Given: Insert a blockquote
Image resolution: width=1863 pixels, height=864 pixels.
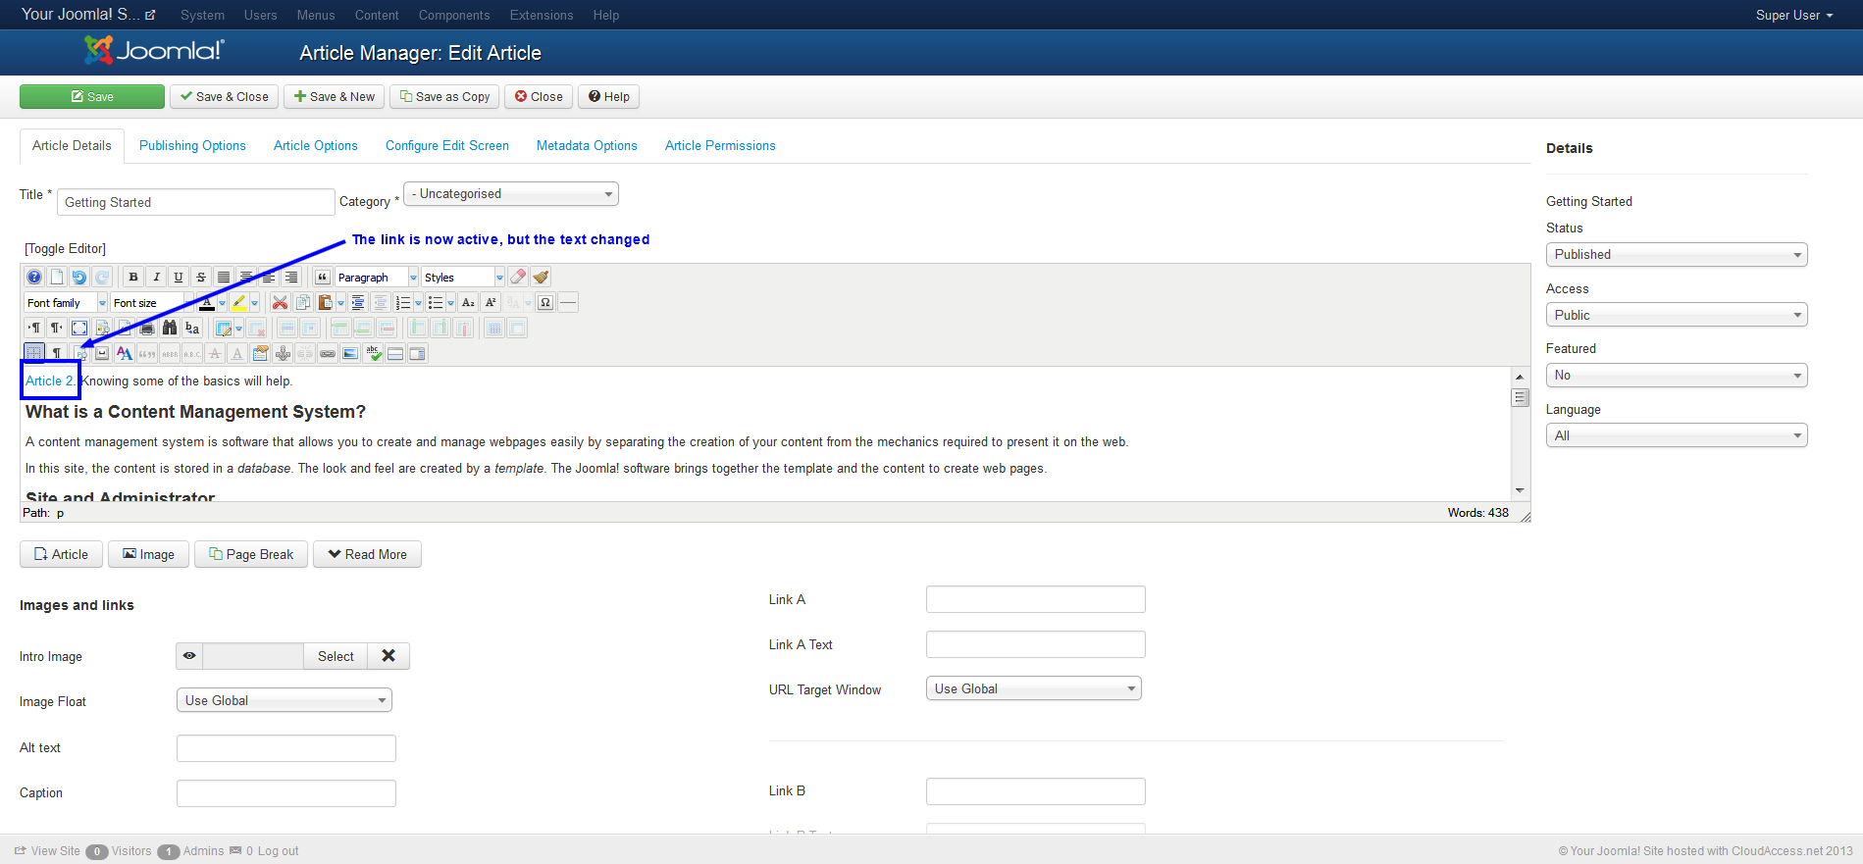Looking at the screenshot, I should tap(322, 278).
